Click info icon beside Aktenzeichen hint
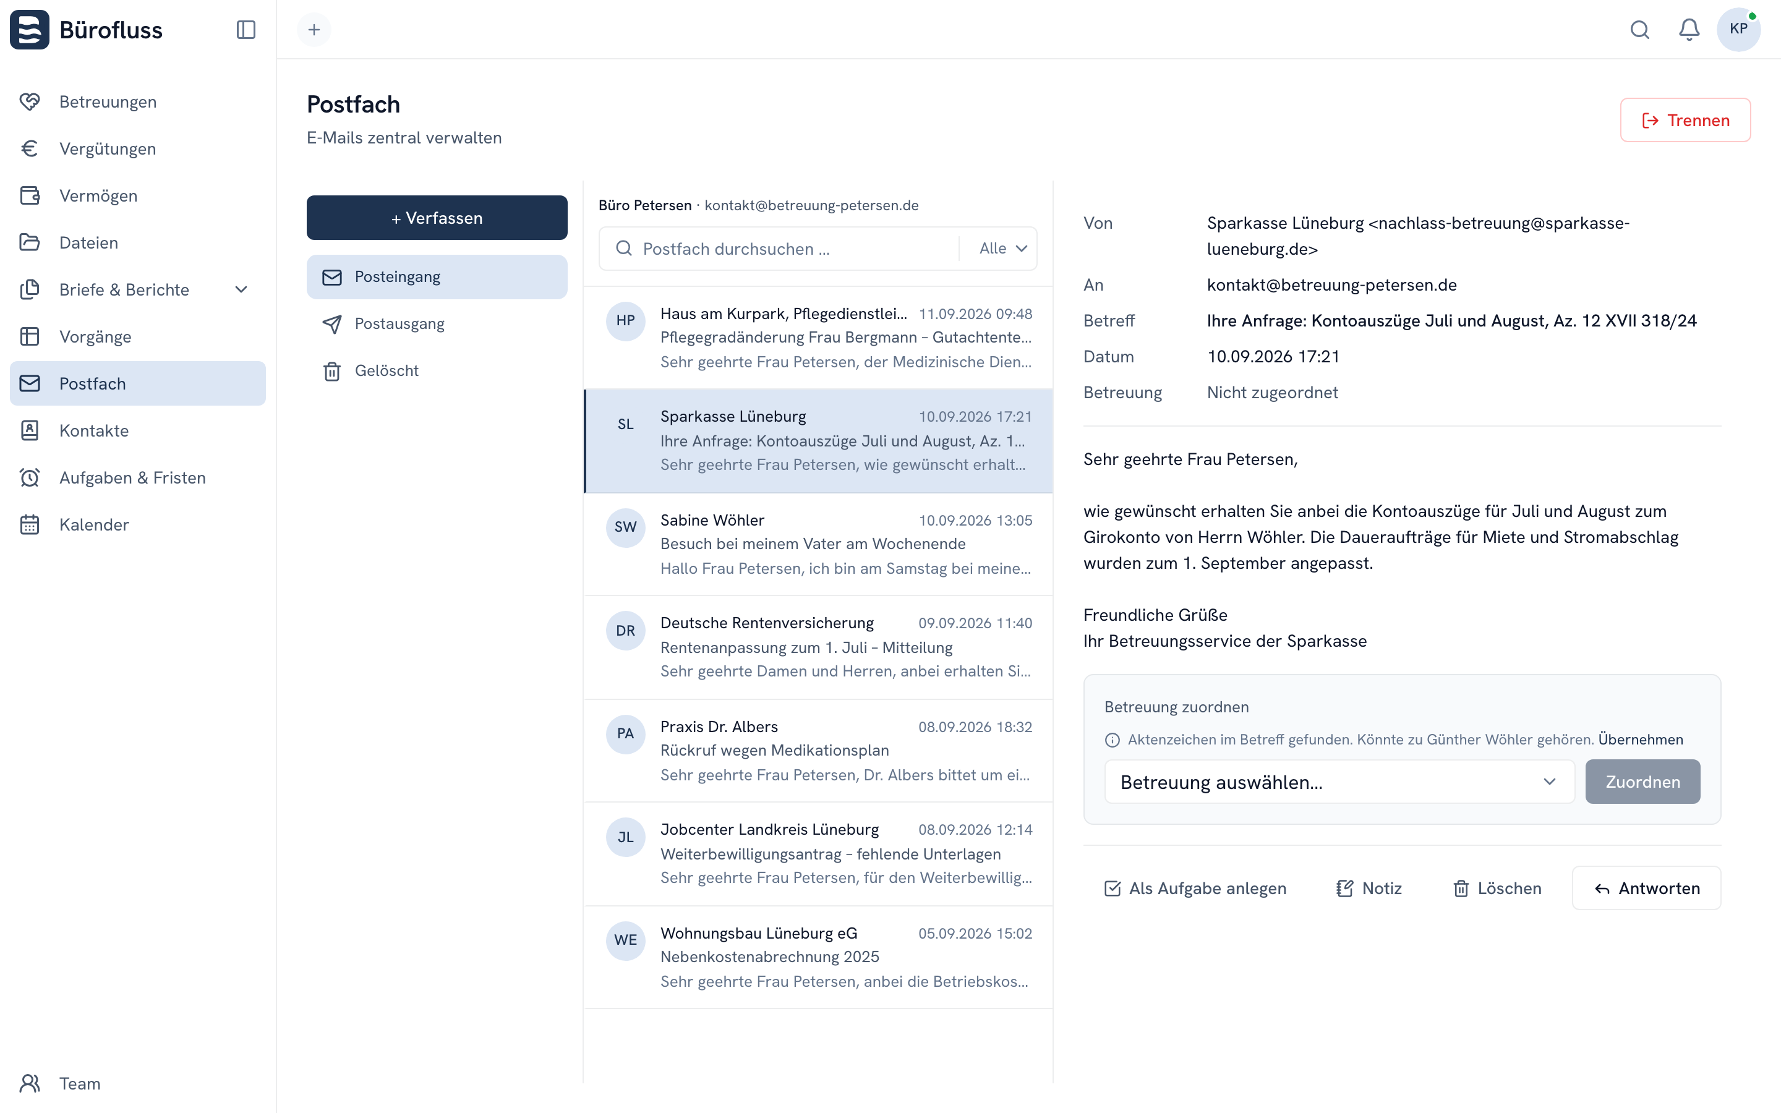1781x1113 pixels. point(1113,740)
